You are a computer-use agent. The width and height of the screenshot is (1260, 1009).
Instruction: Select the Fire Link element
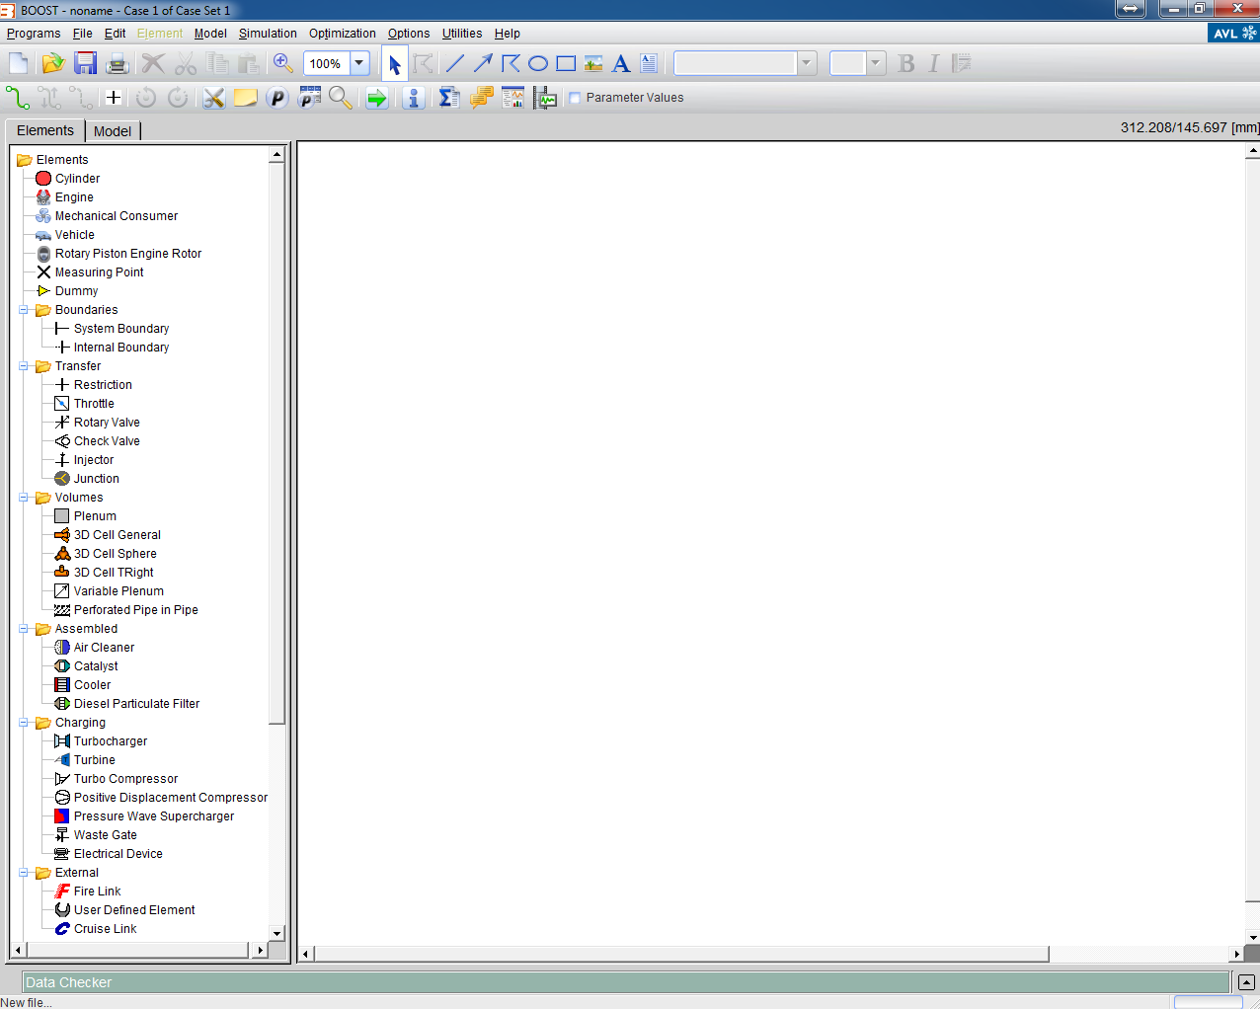pyautogui.click(x=97, y=892)
